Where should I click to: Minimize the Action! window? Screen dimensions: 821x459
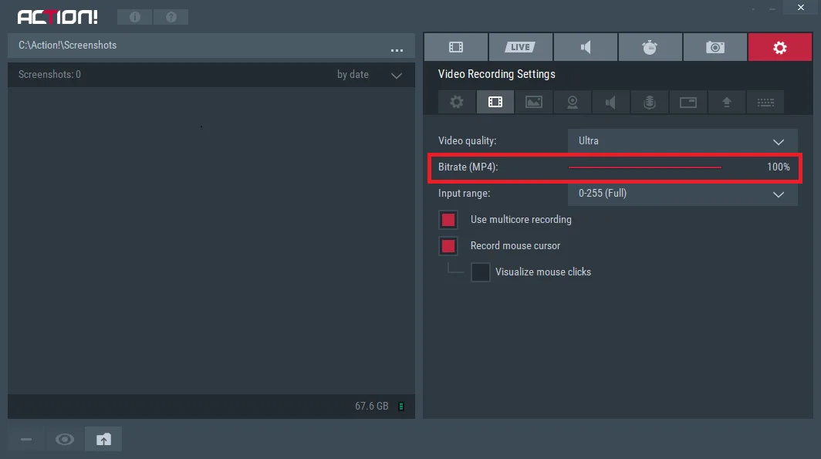tap(772, 8)
